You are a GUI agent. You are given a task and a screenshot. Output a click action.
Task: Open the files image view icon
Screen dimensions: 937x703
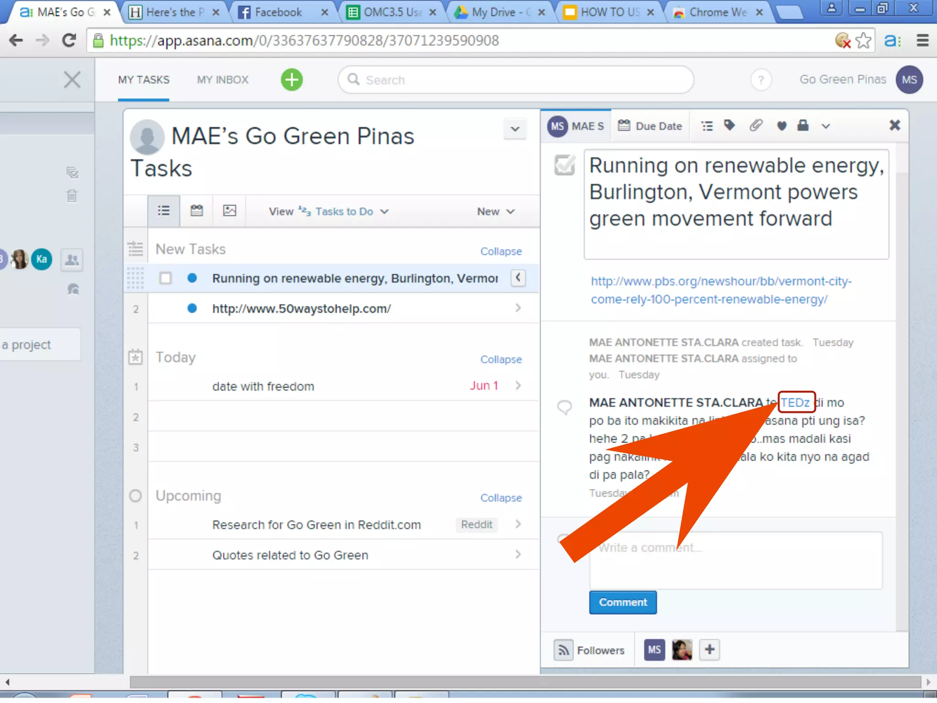tap(229, 211)
